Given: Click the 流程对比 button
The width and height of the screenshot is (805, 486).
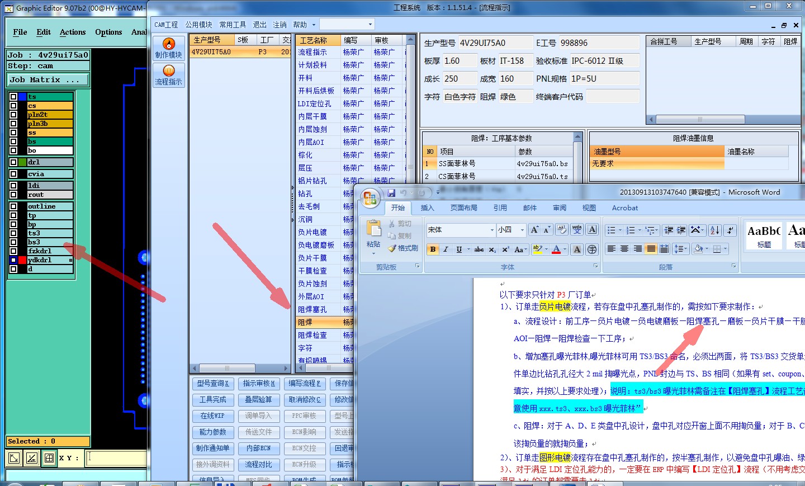Looking at the screenshot, I should (x=259, y=464).
